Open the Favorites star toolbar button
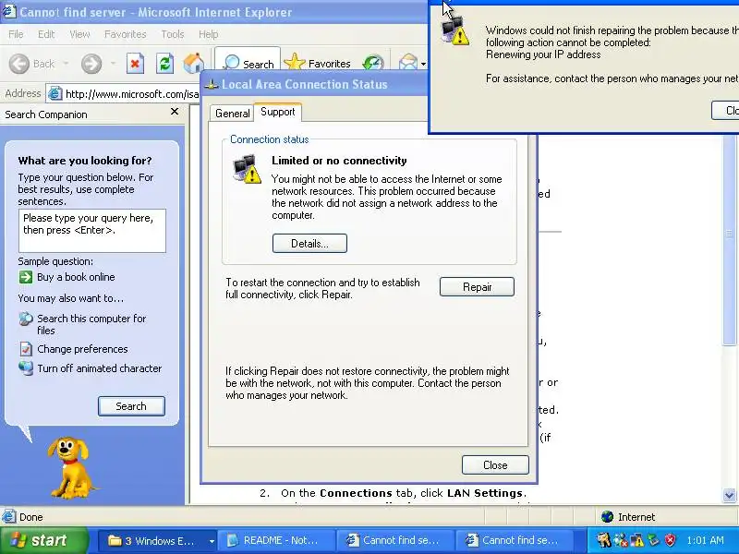This screenshot has width=739, height=554. (x=318, y=64)
